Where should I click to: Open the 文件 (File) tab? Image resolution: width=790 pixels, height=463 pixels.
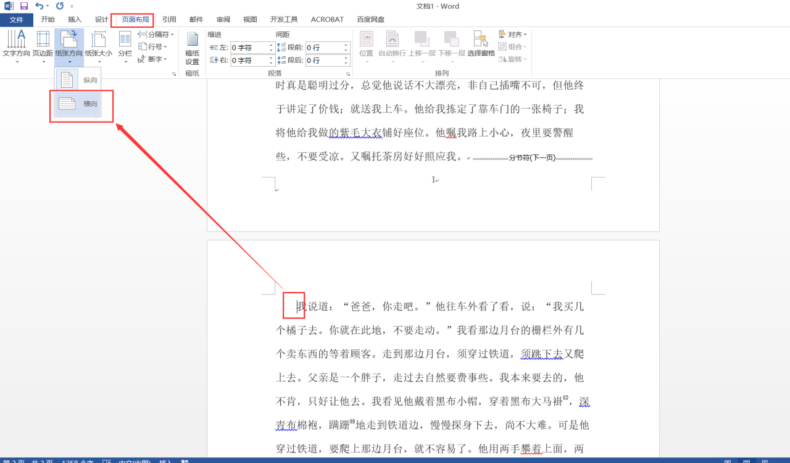(x=17, y=20)
